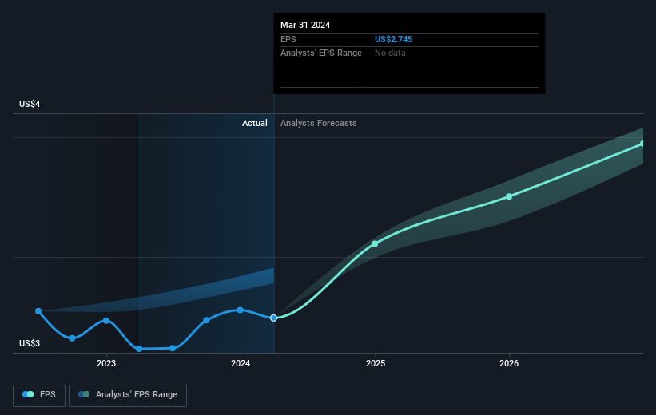Click the US$4 y-axis label
The image size is (656, 415).
[30, 104]
